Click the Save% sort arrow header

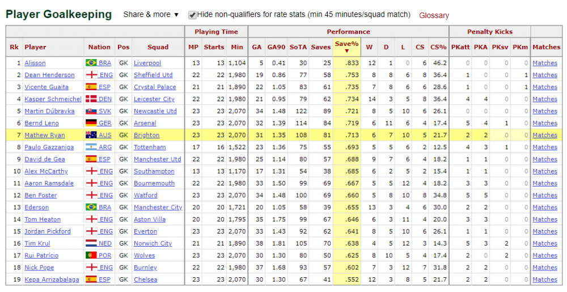click(x=347, y=47)
